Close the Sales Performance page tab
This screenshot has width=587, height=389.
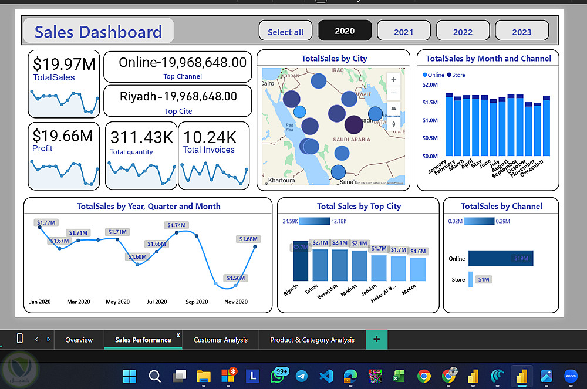tap(178, 335)
